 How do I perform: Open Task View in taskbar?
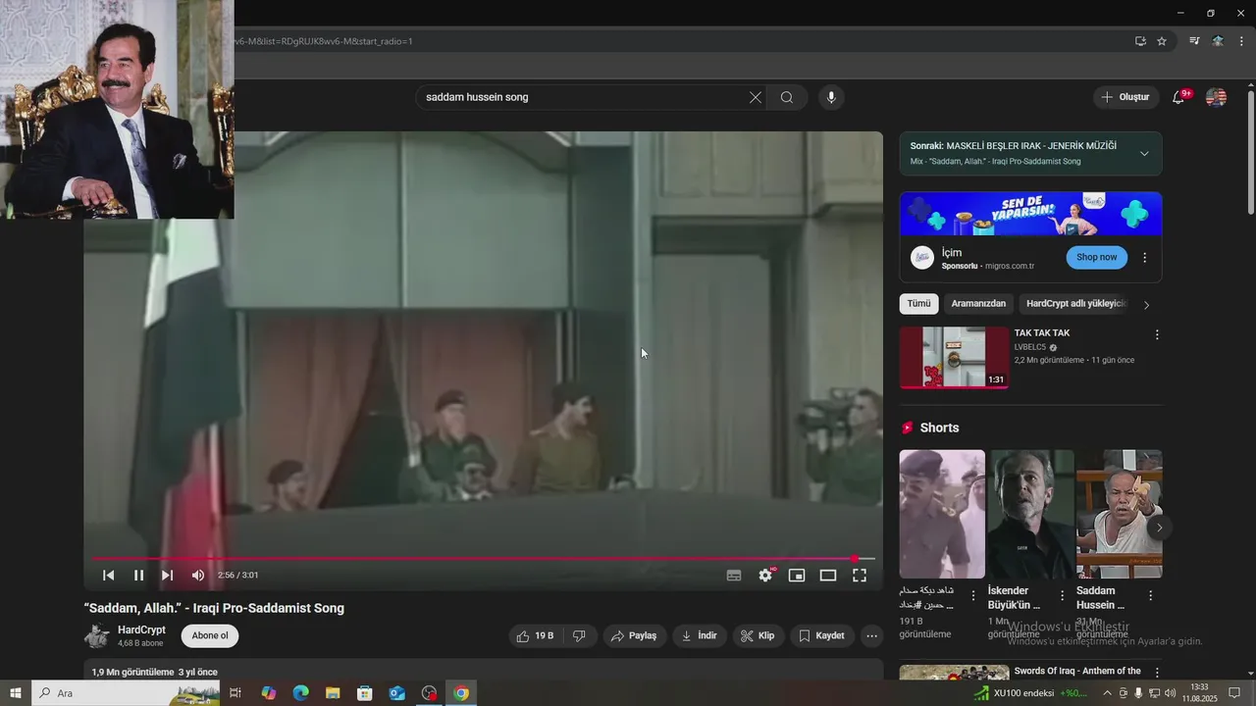click(x=235, y=693)
